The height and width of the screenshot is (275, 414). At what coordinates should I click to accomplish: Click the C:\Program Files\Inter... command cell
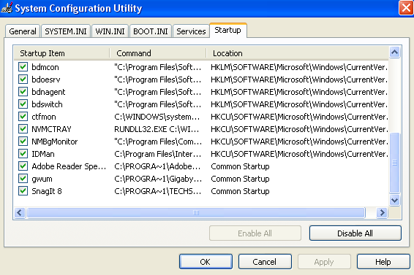pyautogui.click(x=157, y=154)
